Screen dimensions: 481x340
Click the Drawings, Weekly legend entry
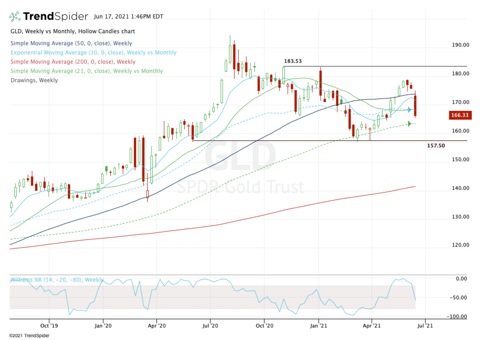click(x=34, y=80)
